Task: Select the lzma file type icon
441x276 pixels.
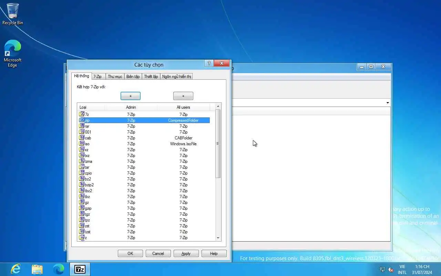Action: (82, 161)
